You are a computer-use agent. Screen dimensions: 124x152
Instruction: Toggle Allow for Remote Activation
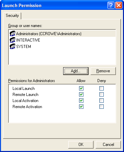pos(81,107)
